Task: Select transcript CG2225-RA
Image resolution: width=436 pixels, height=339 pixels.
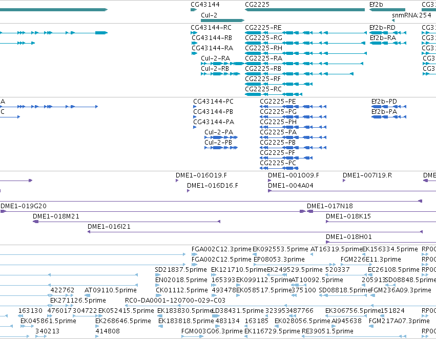Action: pyautogui.click(x=263, y=58)
